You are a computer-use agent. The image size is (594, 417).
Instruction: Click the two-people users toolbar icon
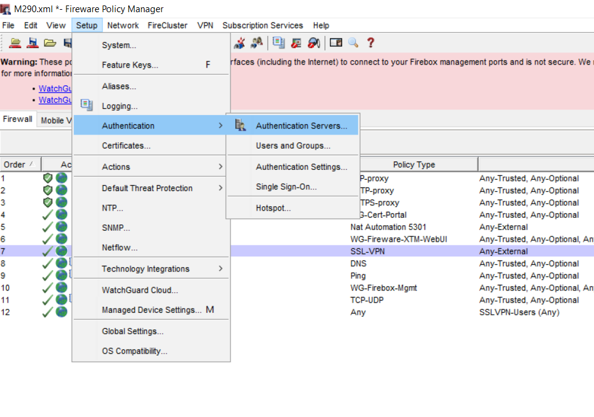pos(257,43)
